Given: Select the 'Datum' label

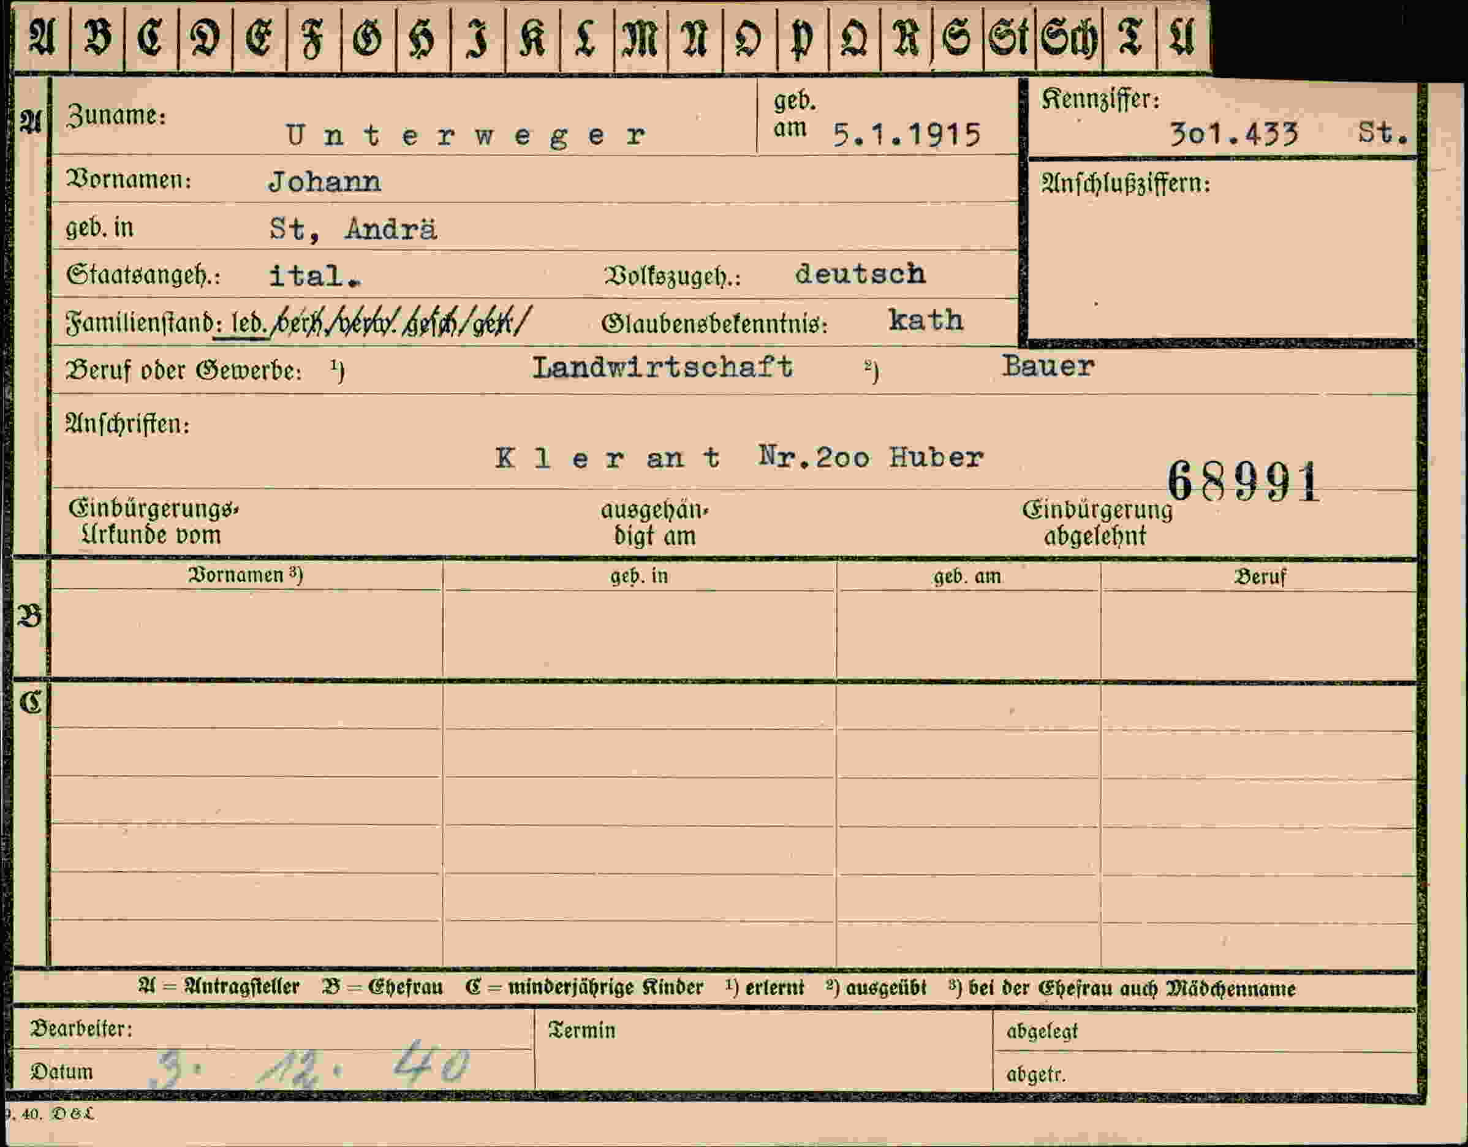Looking at the screenshot, I should 61,1072.
